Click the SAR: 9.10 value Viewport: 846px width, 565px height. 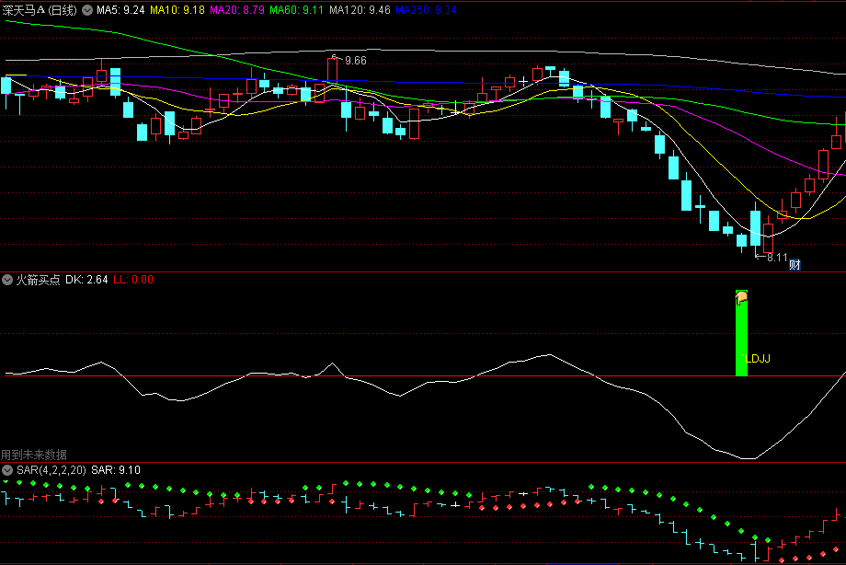[116, 470]
